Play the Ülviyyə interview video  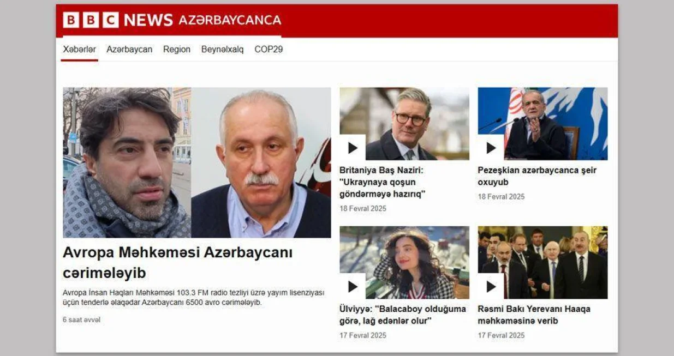353,286
